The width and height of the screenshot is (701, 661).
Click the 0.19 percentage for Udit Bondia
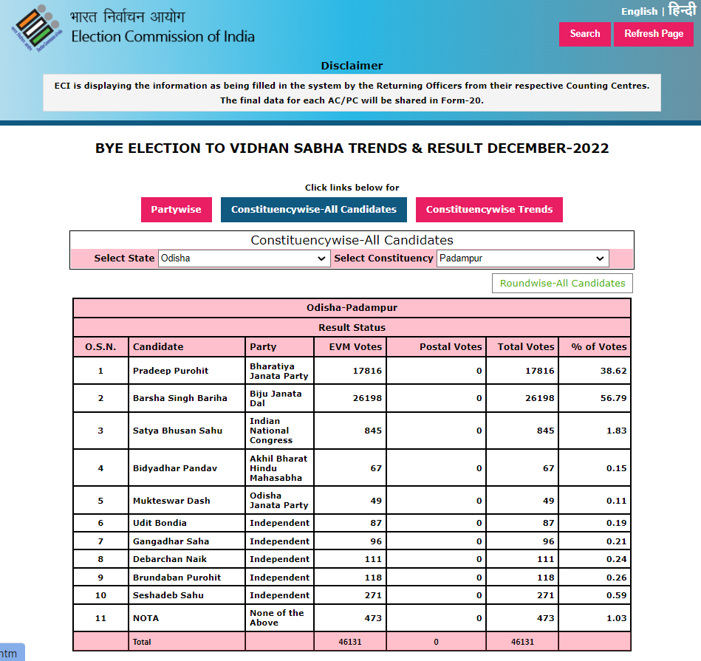[x=616, y=523]
